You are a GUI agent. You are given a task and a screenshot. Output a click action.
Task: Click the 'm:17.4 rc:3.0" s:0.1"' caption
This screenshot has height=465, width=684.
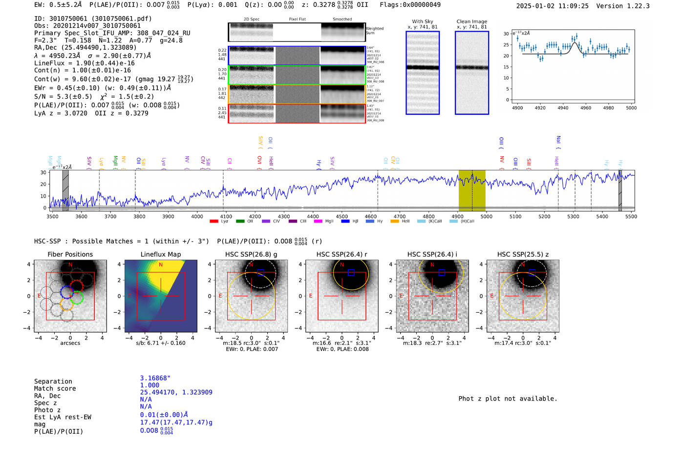point(523,343)
